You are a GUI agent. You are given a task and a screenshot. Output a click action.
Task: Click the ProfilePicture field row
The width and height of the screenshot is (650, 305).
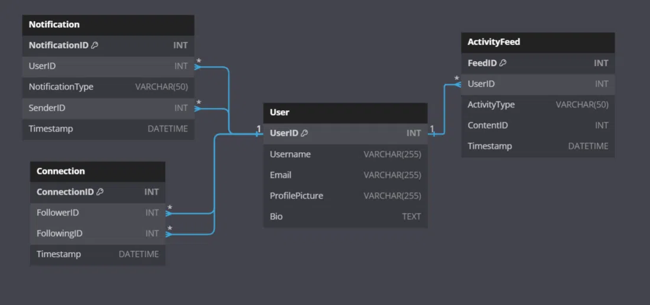pos(345,196)
